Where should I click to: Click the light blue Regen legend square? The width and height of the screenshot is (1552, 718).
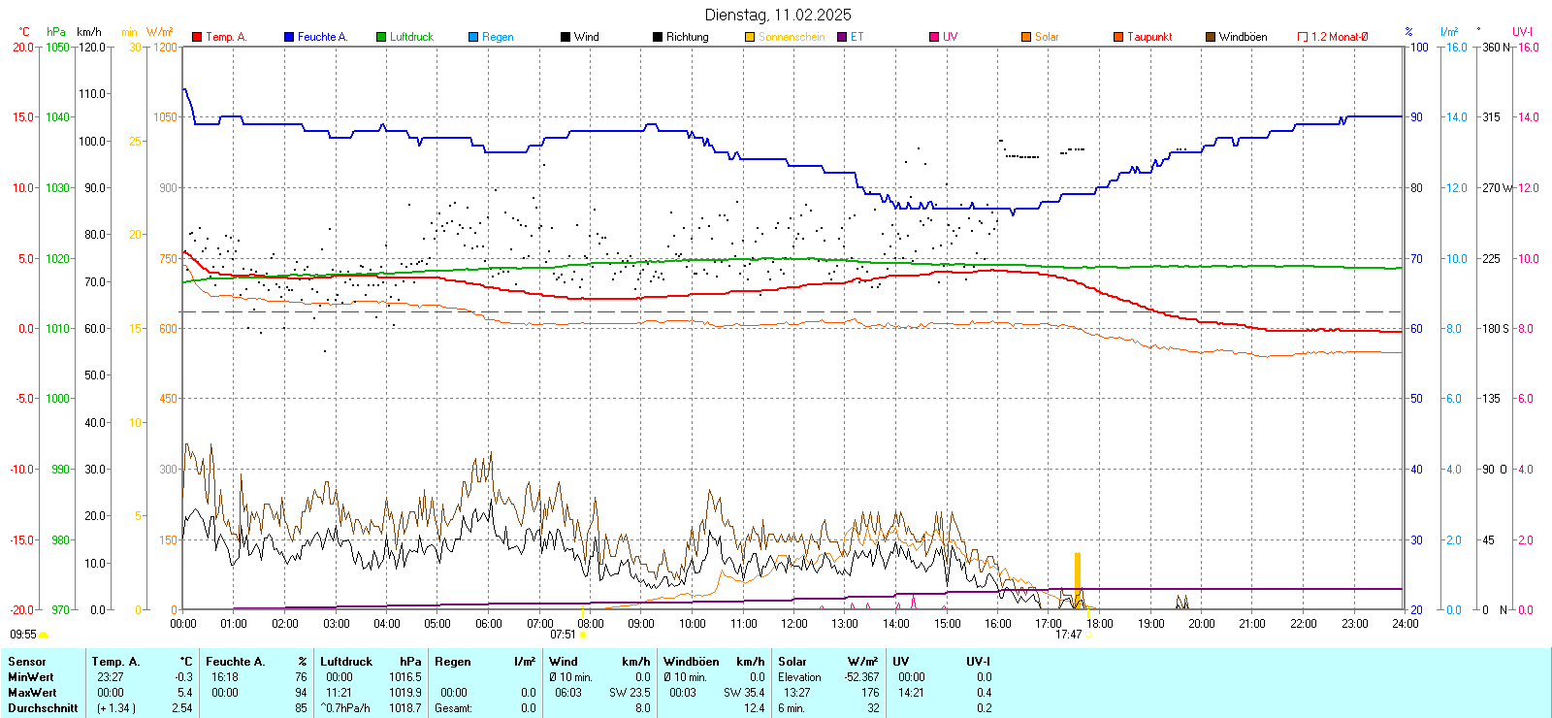point(473,37)
